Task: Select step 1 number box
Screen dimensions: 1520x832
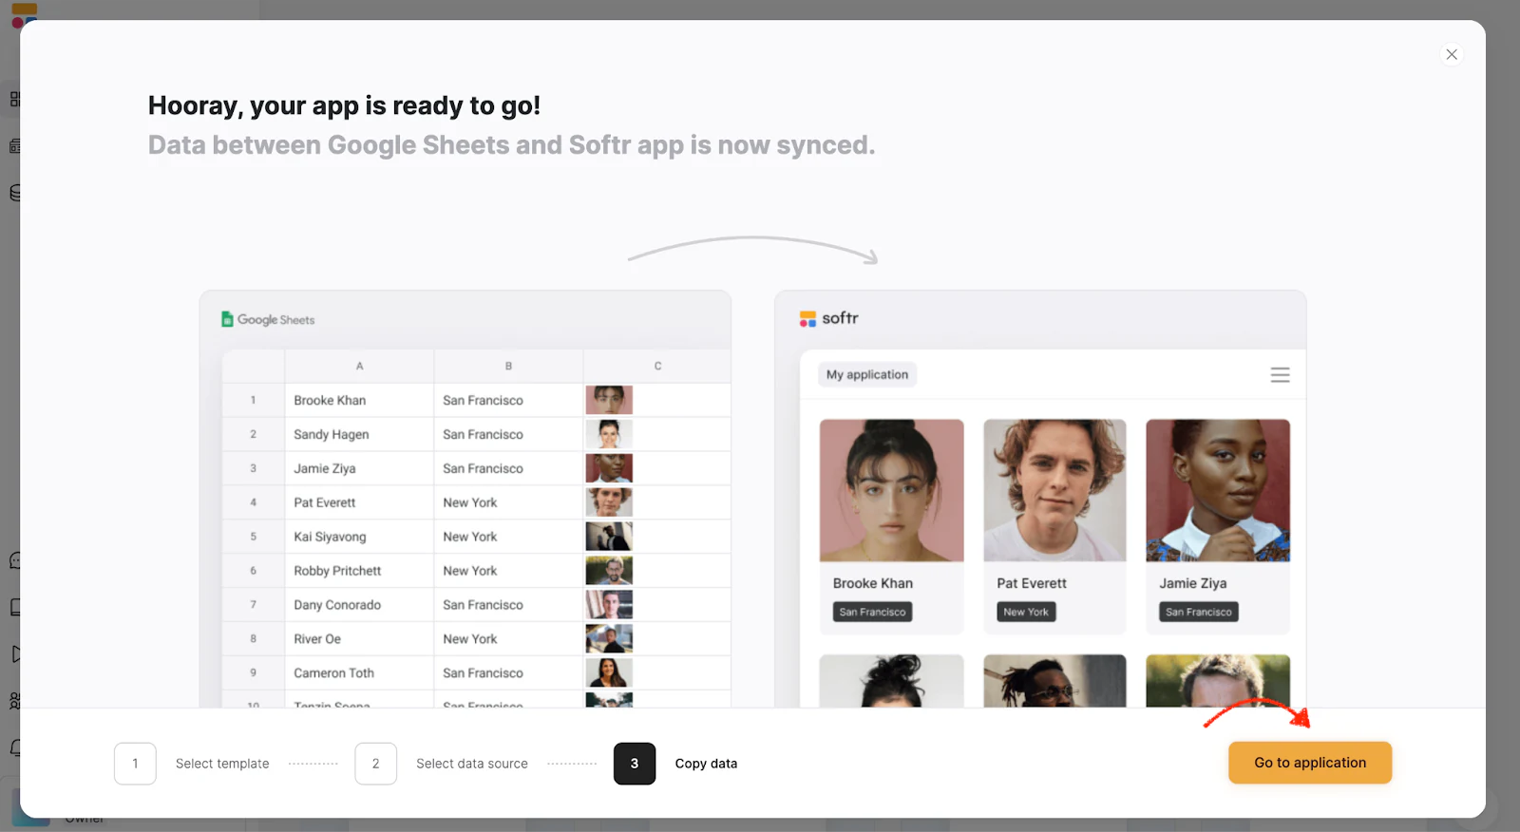Action: pyautogui.click(x=135, y=764)
